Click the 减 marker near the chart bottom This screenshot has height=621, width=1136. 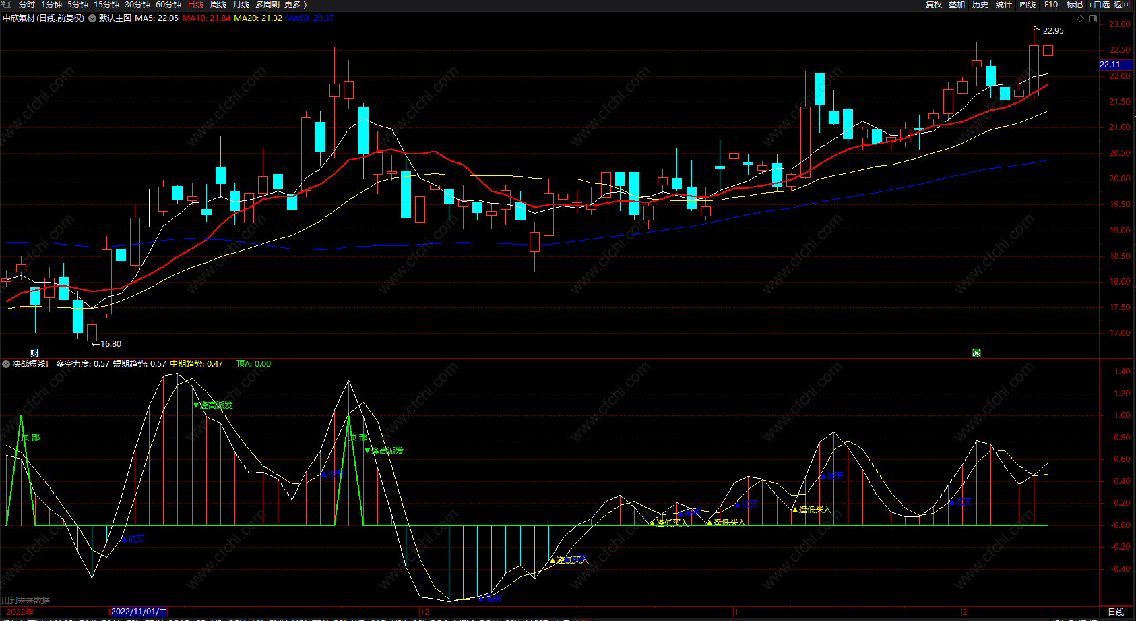coord(976,353)
